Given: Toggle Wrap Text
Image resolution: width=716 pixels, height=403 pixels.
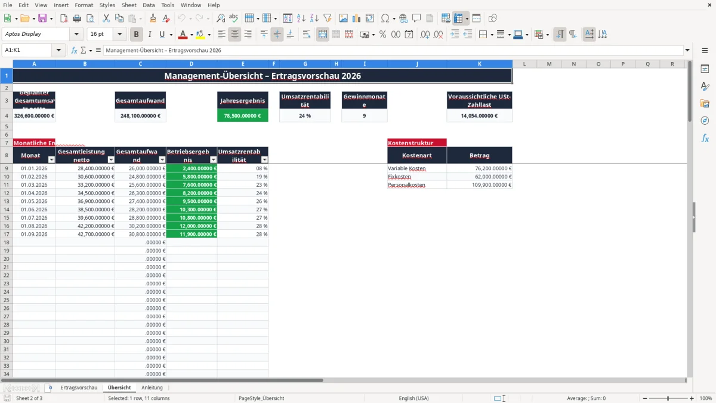Looking at the screenshot, I should coord(307,35).
